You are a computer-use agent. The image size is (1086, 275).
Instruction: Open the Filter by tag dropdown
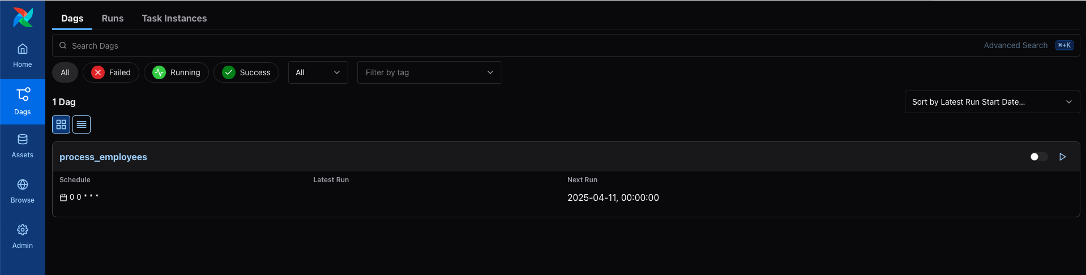(429, 72)
